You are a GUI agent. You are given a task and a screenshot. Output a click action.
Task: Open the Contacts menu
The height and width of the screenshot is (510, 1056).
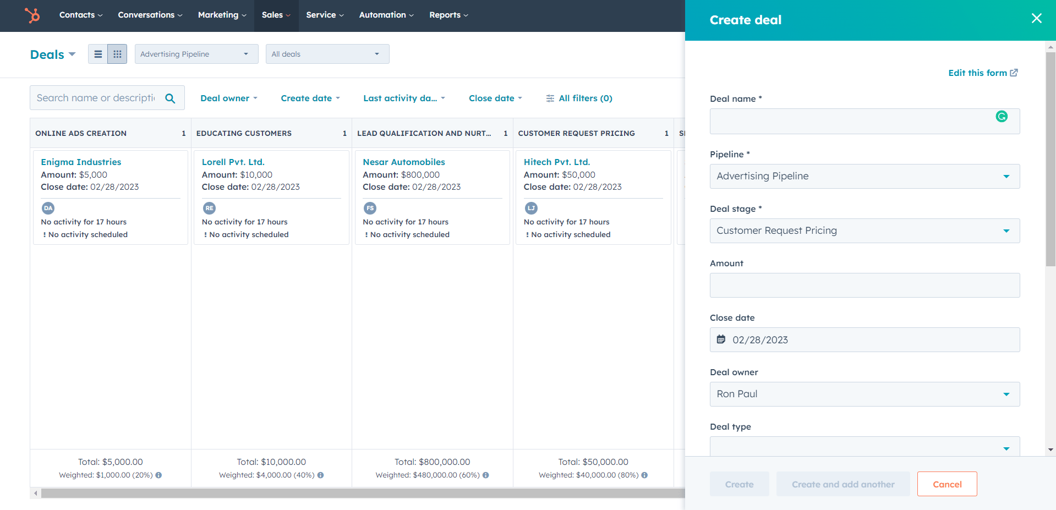pyautogui.click(x=81, y=15)
